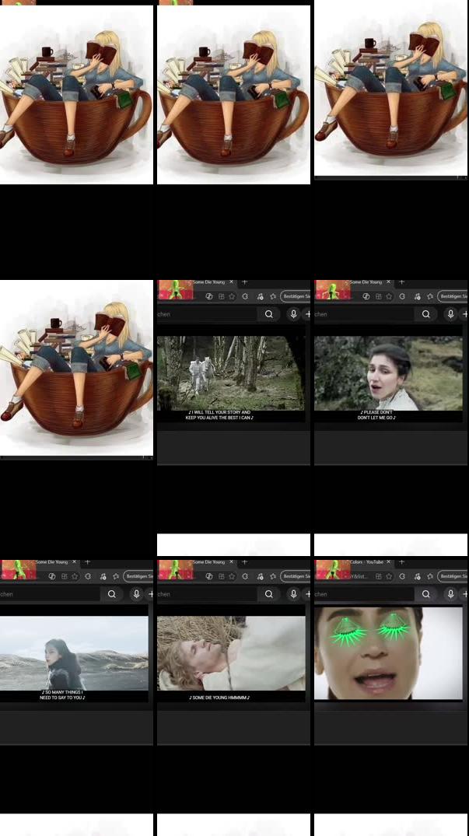Click microphone icon in "PLEASE DON'T LET ME GO" frame
This screenshot has height=836, width=469.
click(451, 314)
